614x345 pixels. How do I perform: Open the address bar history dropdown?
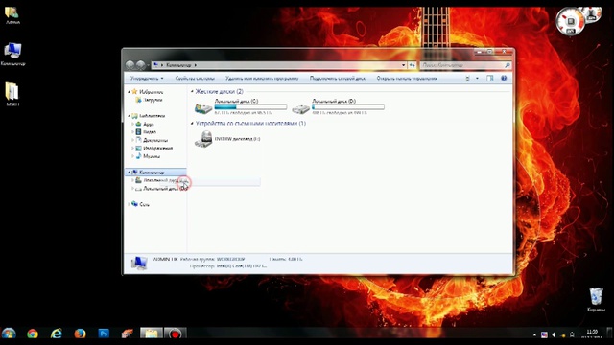pos(403,65)
